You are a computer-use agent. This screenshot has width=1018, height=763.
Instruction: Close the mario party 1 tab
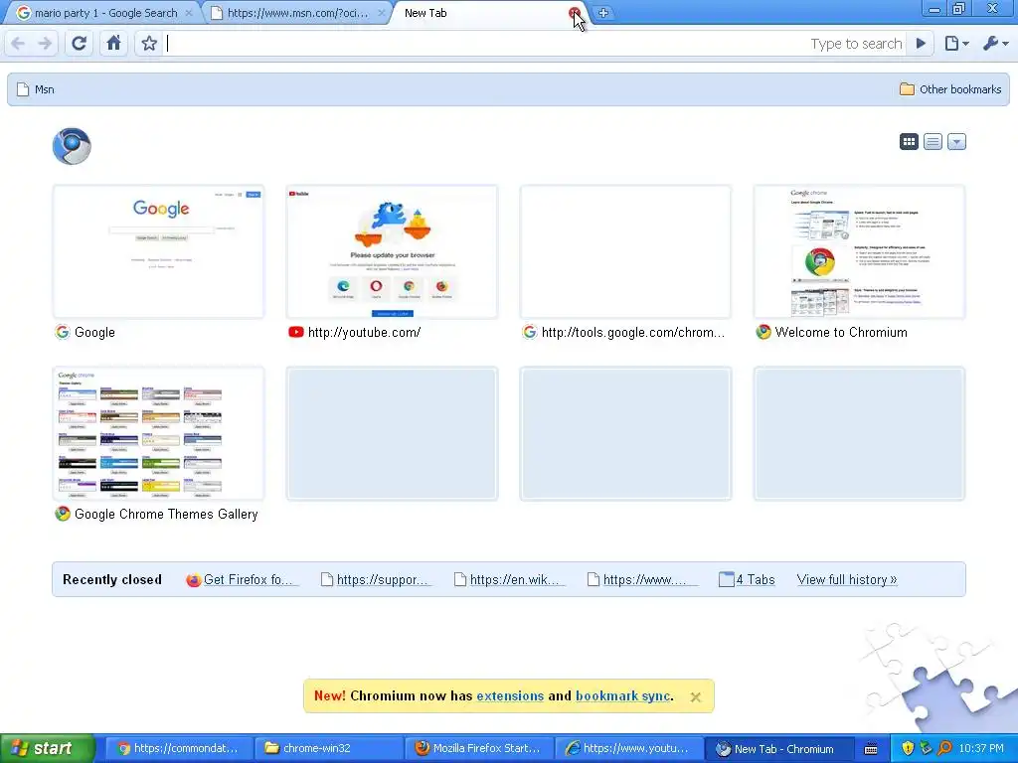[x=189, y=13]
